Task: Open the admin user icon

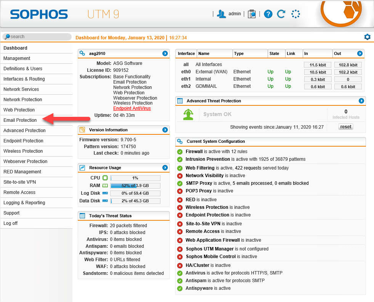Action: 221,14
